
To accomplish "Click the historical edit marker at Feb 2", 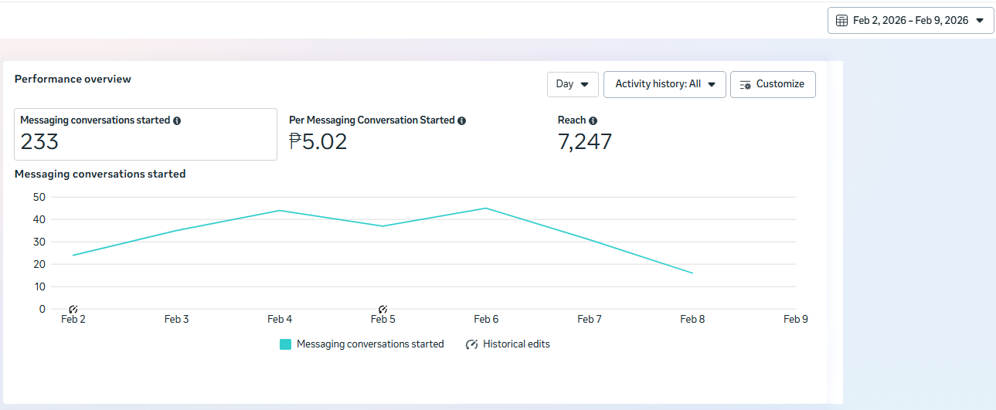I will click(73, 310).
